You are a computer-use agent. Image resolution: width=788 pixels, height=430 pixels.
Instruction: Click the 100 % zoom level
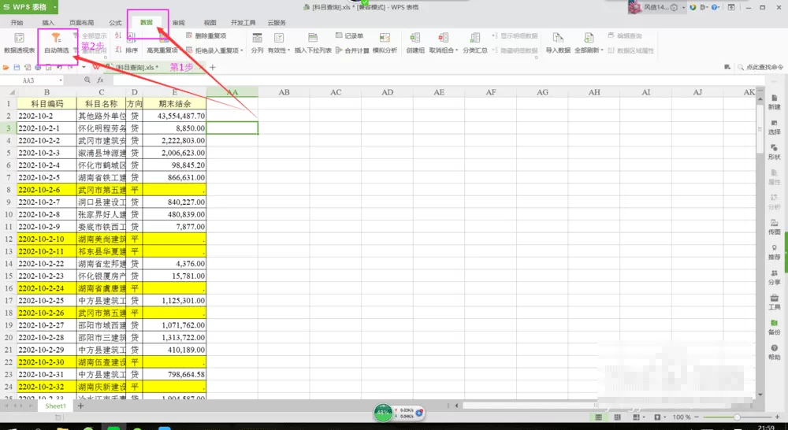click(x=681, y=417)
